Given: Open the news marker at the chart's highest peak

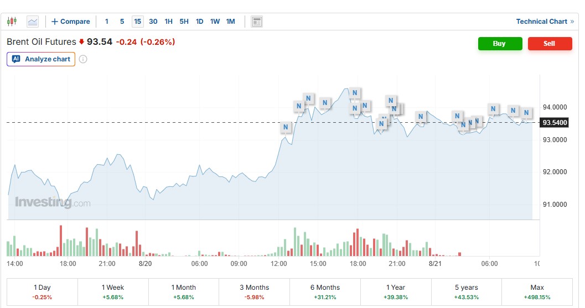Looking at the screenshot, I should pos(355,93).
